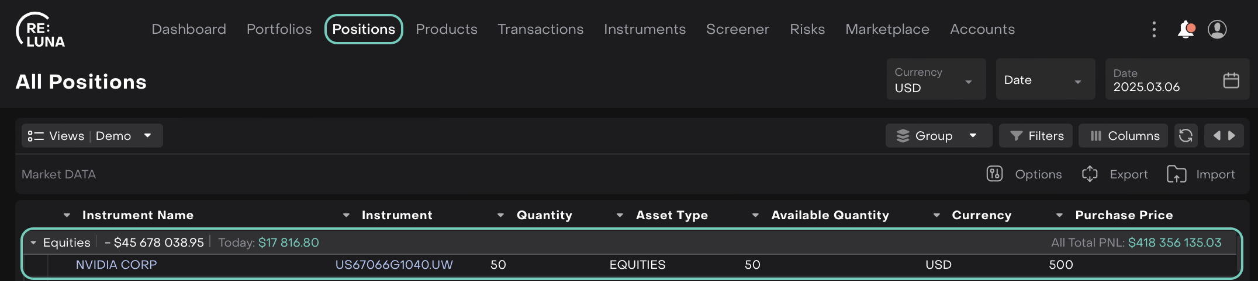Export the positions data
Viewport: 1258px width, 281px height.
[1115, 174]
